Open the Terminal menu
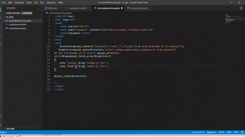 51,3
